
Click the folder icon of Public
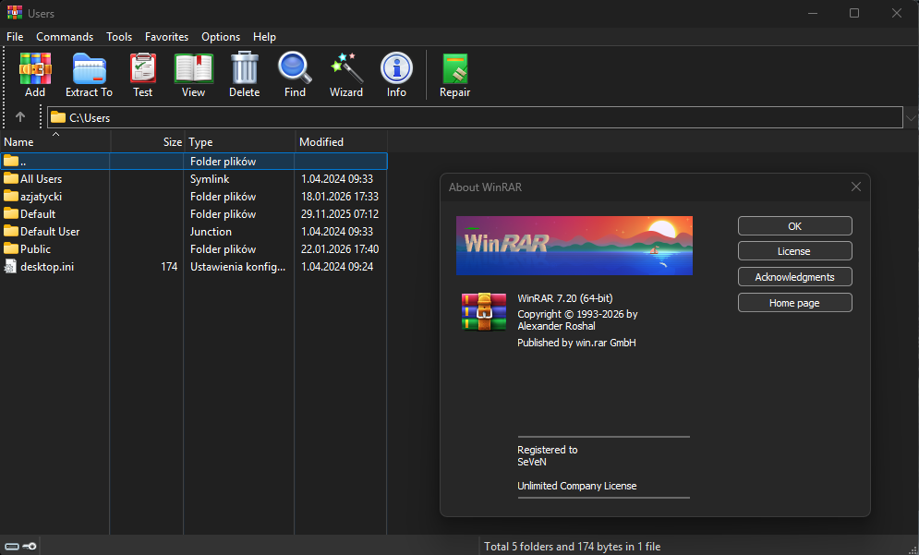pyautogui.click(x=11, y=248)
